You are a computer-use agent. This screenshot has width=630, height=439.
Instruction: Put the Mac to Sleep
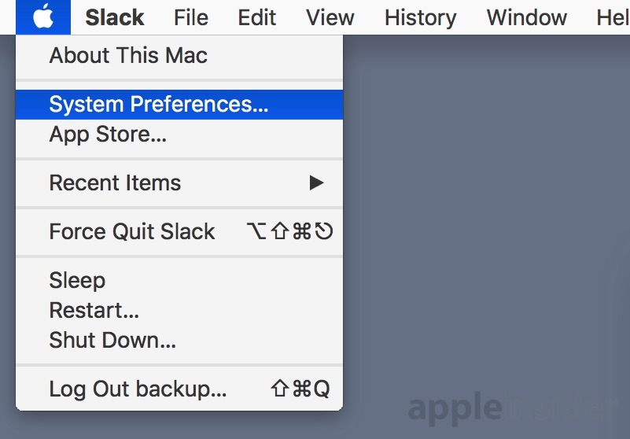click(179, 280)
